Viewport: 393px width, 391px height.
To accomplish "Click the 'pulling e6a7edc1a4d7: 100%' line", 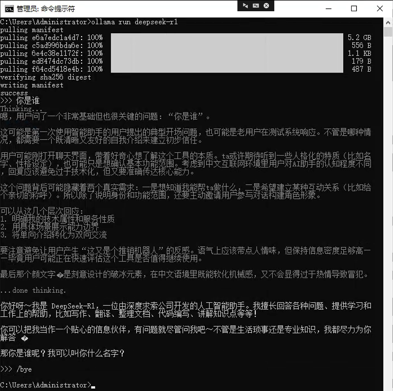I will tap(51, 38).
